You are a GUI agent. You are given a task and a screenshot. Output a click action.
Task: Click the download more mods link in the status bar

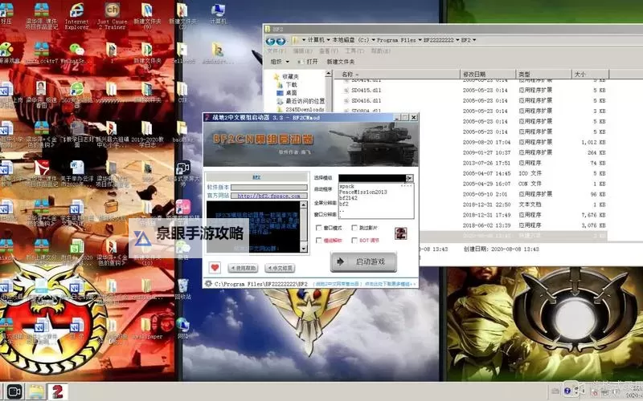pos(391,284)
